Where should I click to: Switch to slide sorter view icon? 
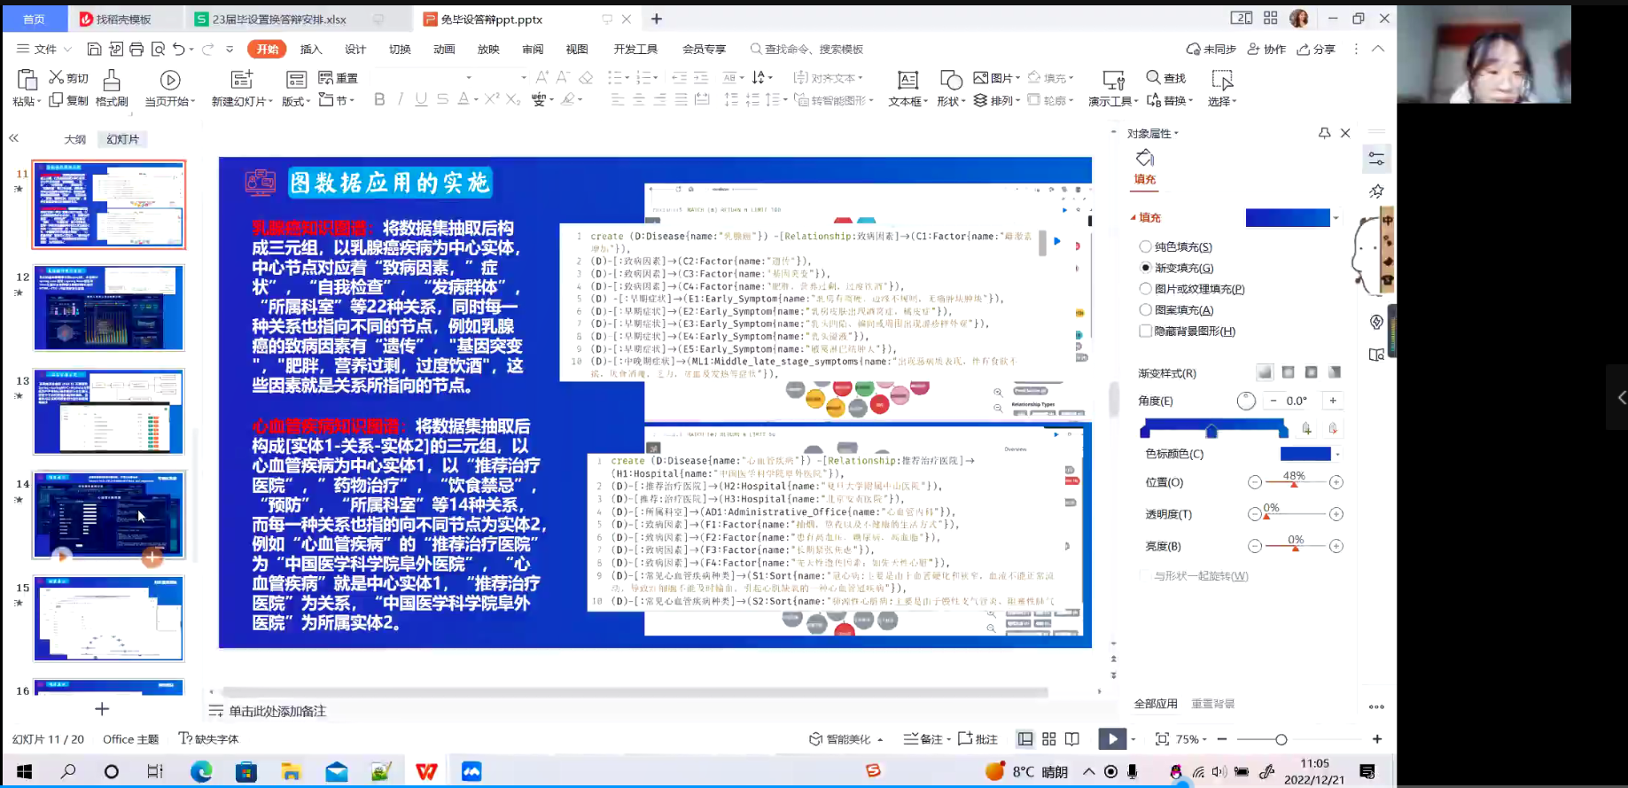pyautogui.click(x=1049, y=739)
